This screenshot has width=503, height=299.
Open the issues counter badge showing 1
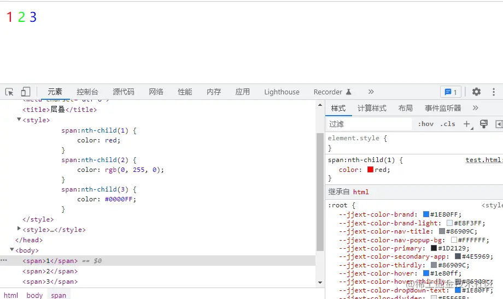(x=451, y=92)
